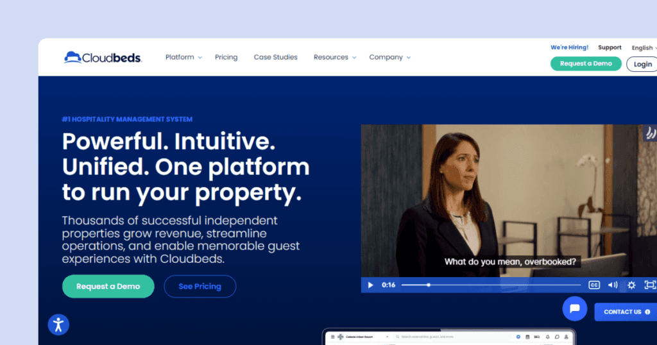Click the user profile icon in dashboard preview

coord(566,337)
